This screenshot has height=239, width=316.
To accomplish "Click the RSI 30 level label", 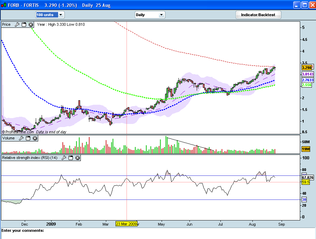I will [304, 200].
